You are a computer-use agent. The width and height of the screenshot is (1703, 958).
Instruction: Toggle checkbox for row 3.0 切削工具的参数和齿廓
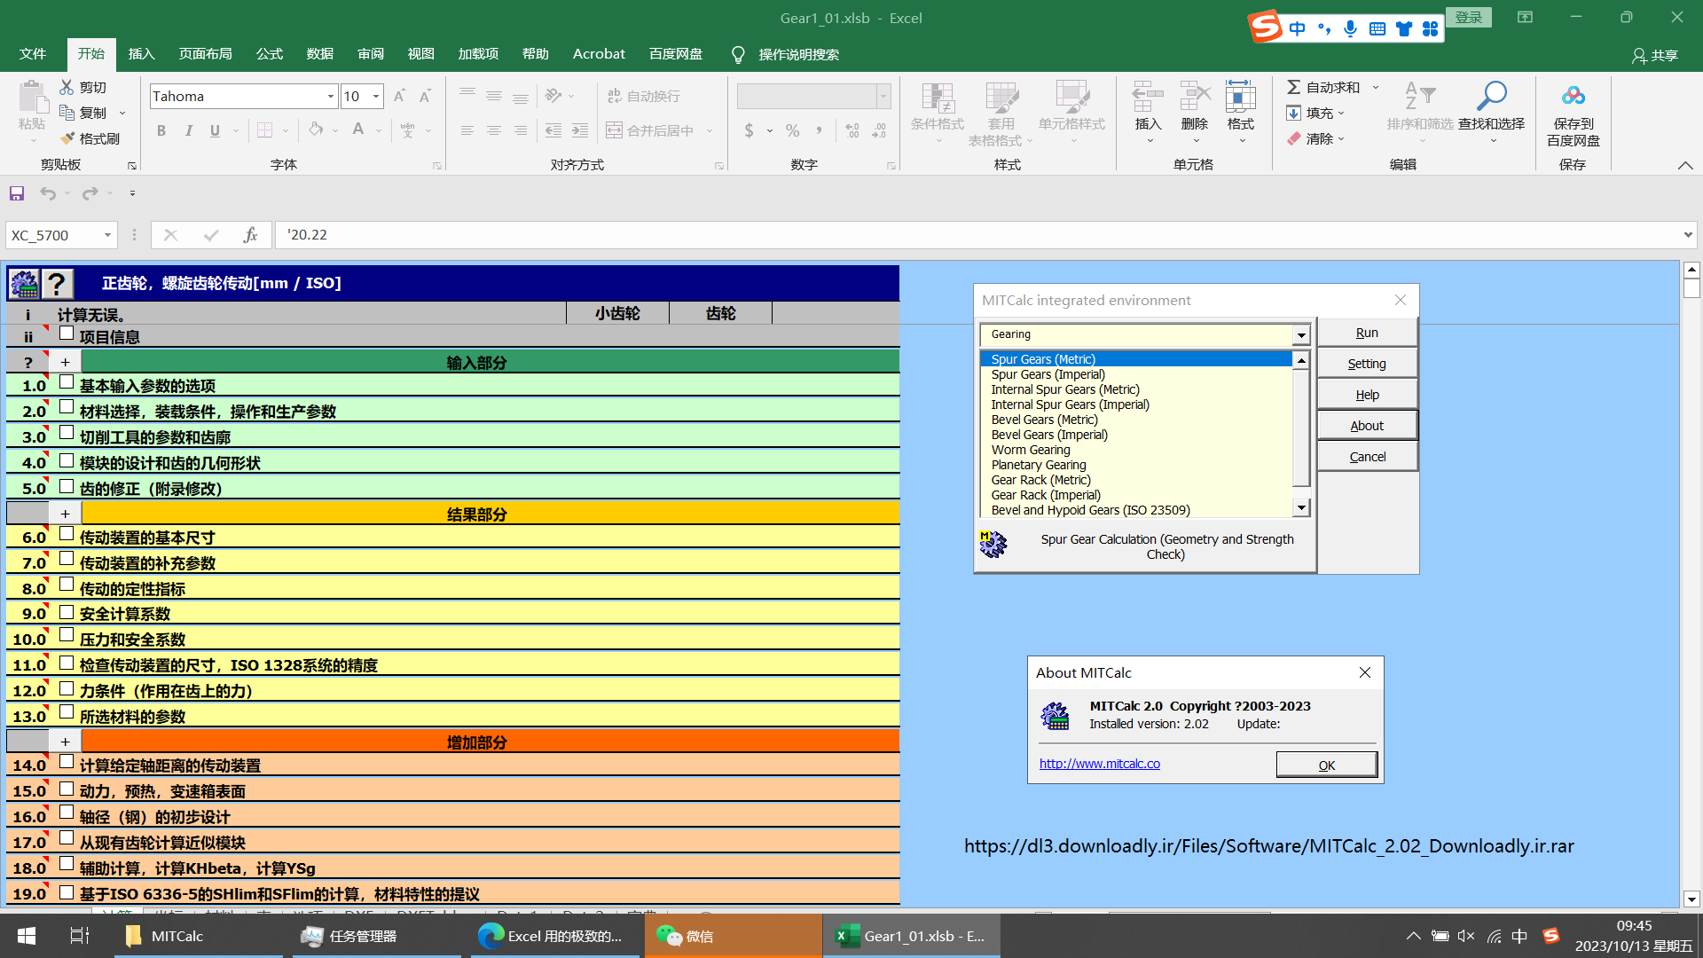point(67,432)
